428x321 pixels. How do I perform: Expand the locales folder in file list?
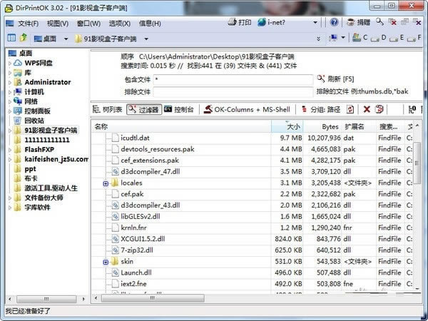[106, 183]
